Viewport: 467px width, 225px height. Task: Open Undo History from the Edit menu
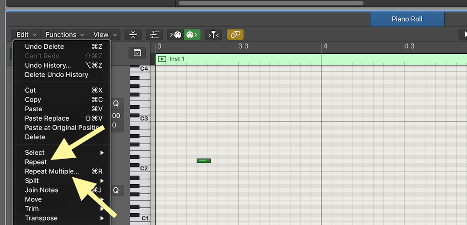coord(62,65)
